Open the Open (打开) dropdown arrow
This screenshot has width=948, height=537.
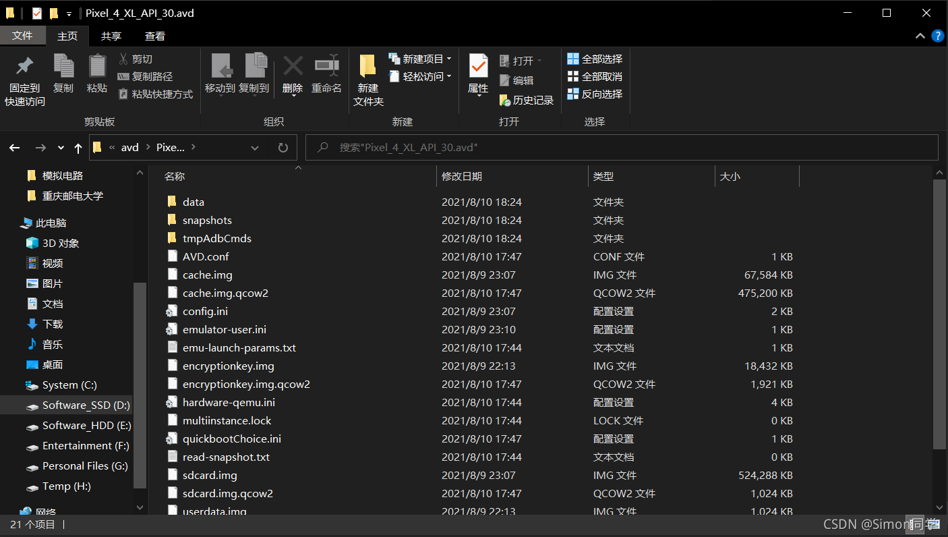pos(539,61)
